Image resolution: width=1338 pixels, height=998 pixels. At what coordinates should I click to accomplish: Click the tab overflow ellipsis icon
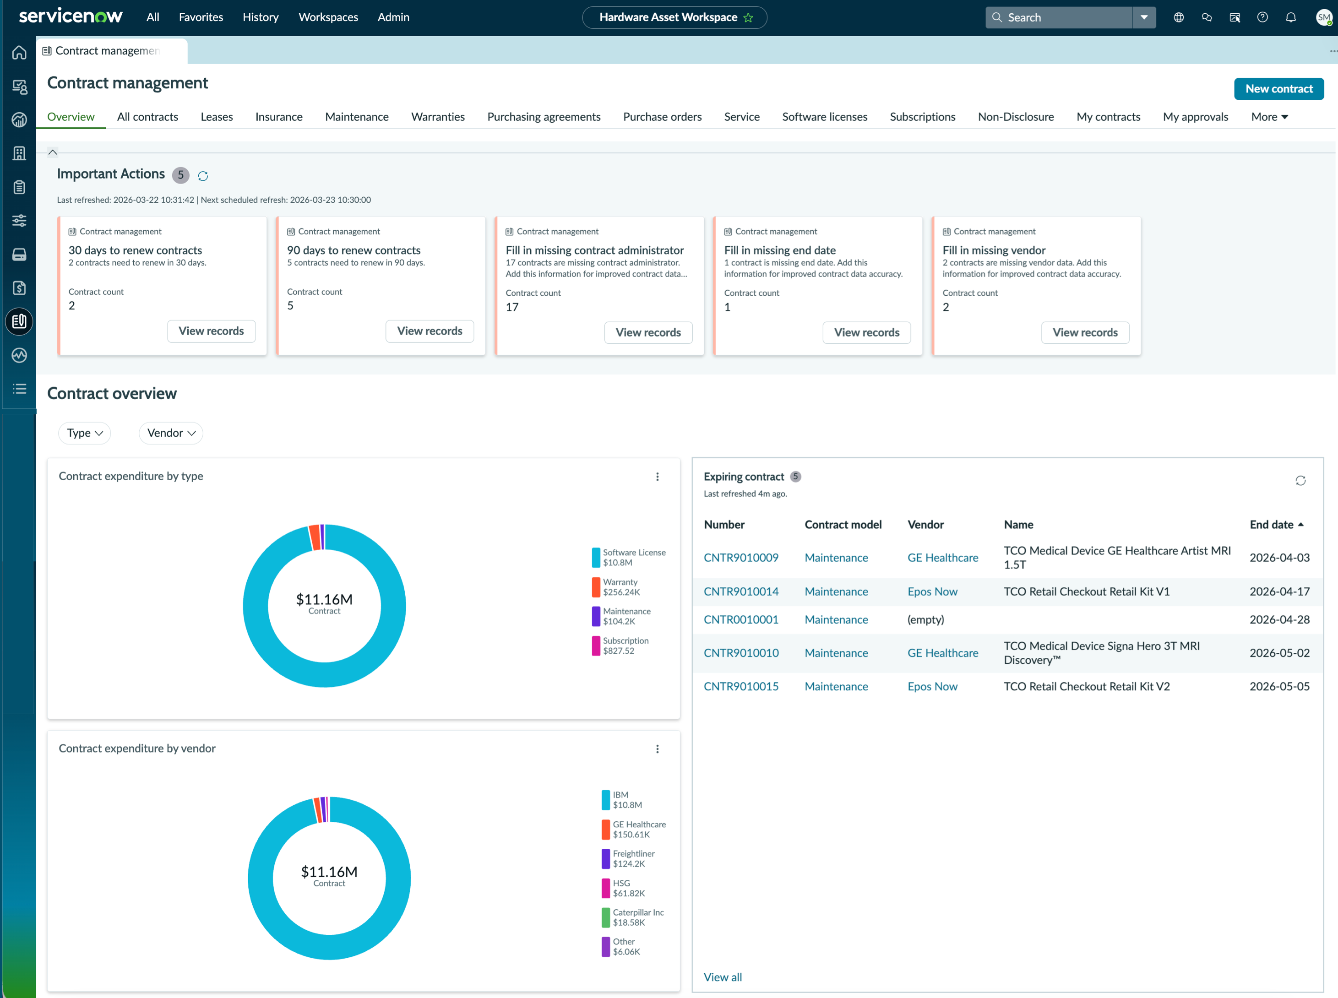(x=1333, y=51)
